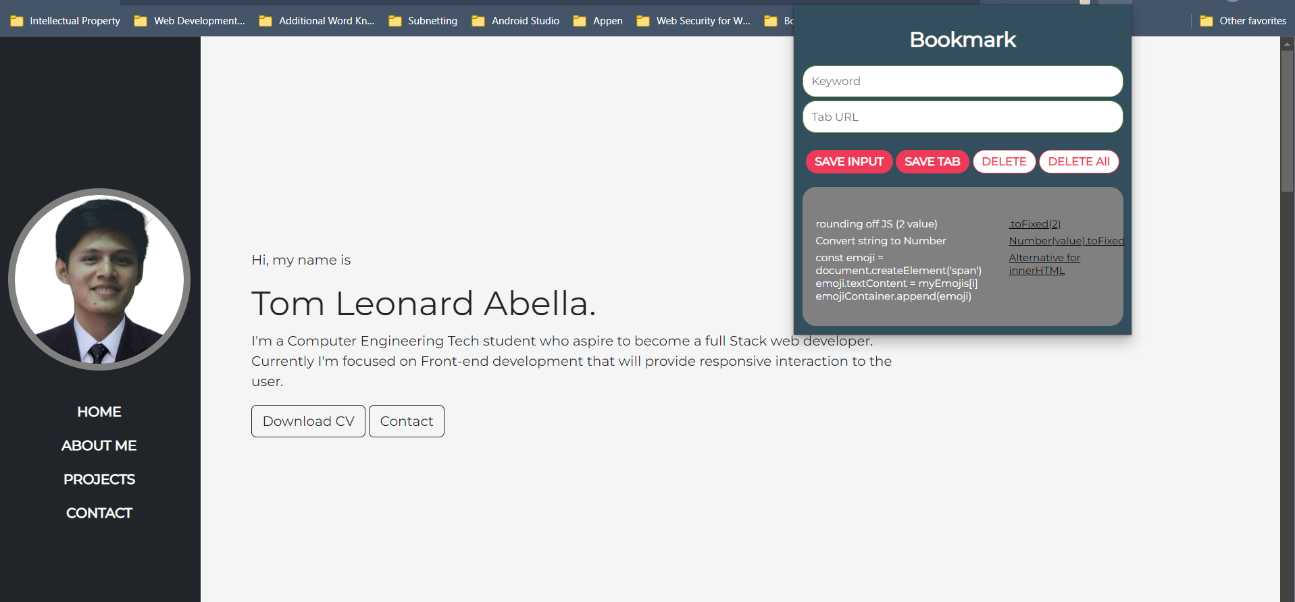The width and height of the screenshot is (1295, 602).
Task: Open the Web Development bookmark folder
Action: pyautogui.click(x=190, y=21)
